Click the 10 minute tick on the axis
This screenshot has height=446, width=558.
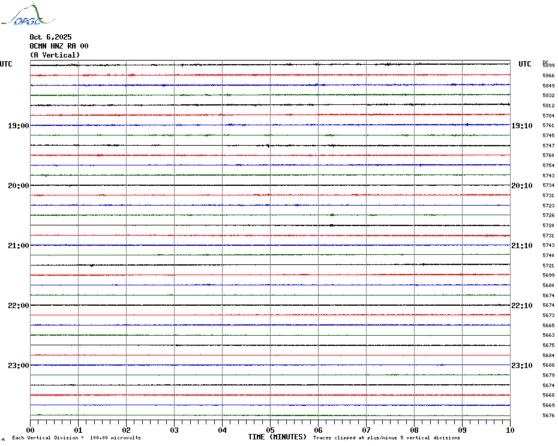[509, 430]
